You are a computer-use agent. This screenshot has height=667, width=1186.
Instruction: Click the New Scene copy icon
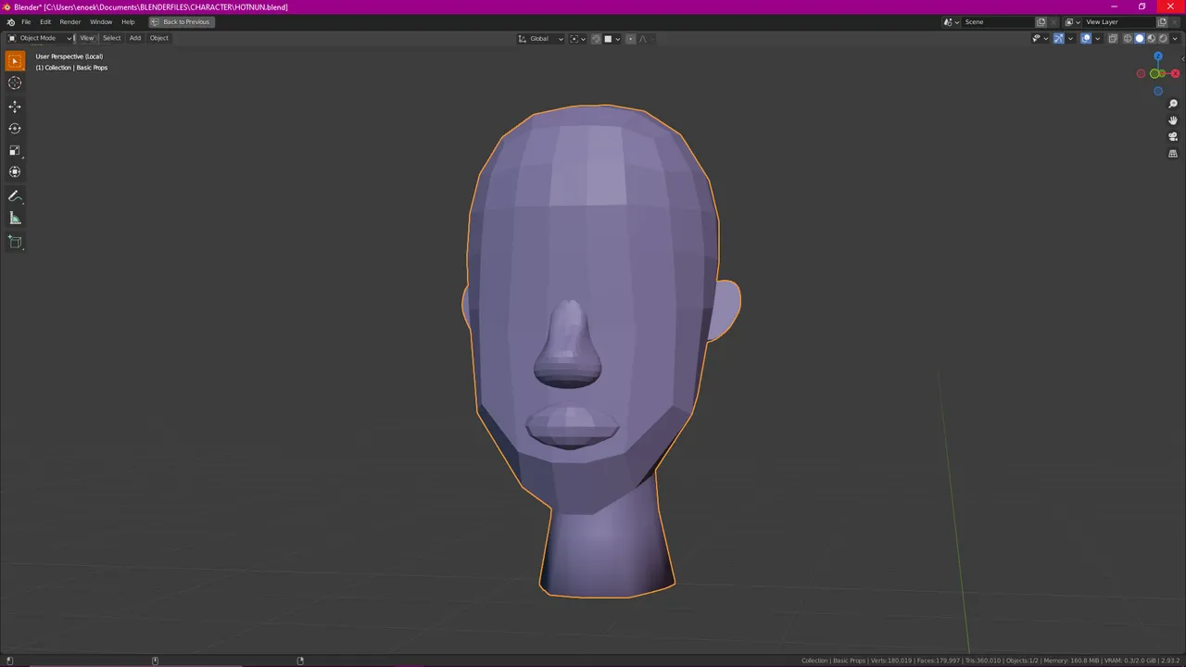click(x=1041, y=22)
